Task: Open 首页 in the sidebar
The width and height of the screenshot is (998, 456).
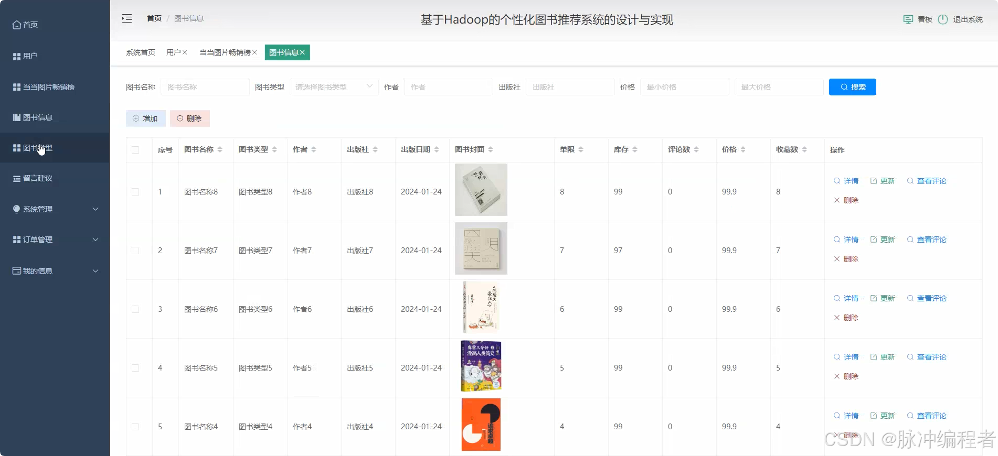Action: click(x=25, y=25)
